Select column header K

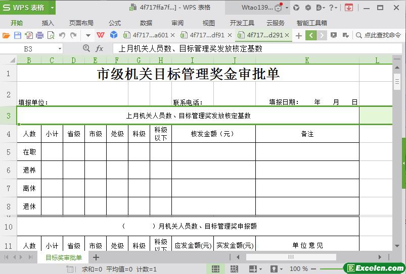(307, 60)
